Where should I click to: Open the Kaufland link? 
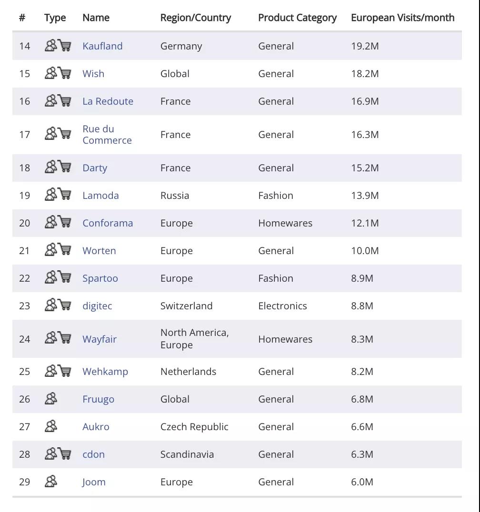click(x=102, y=46)
